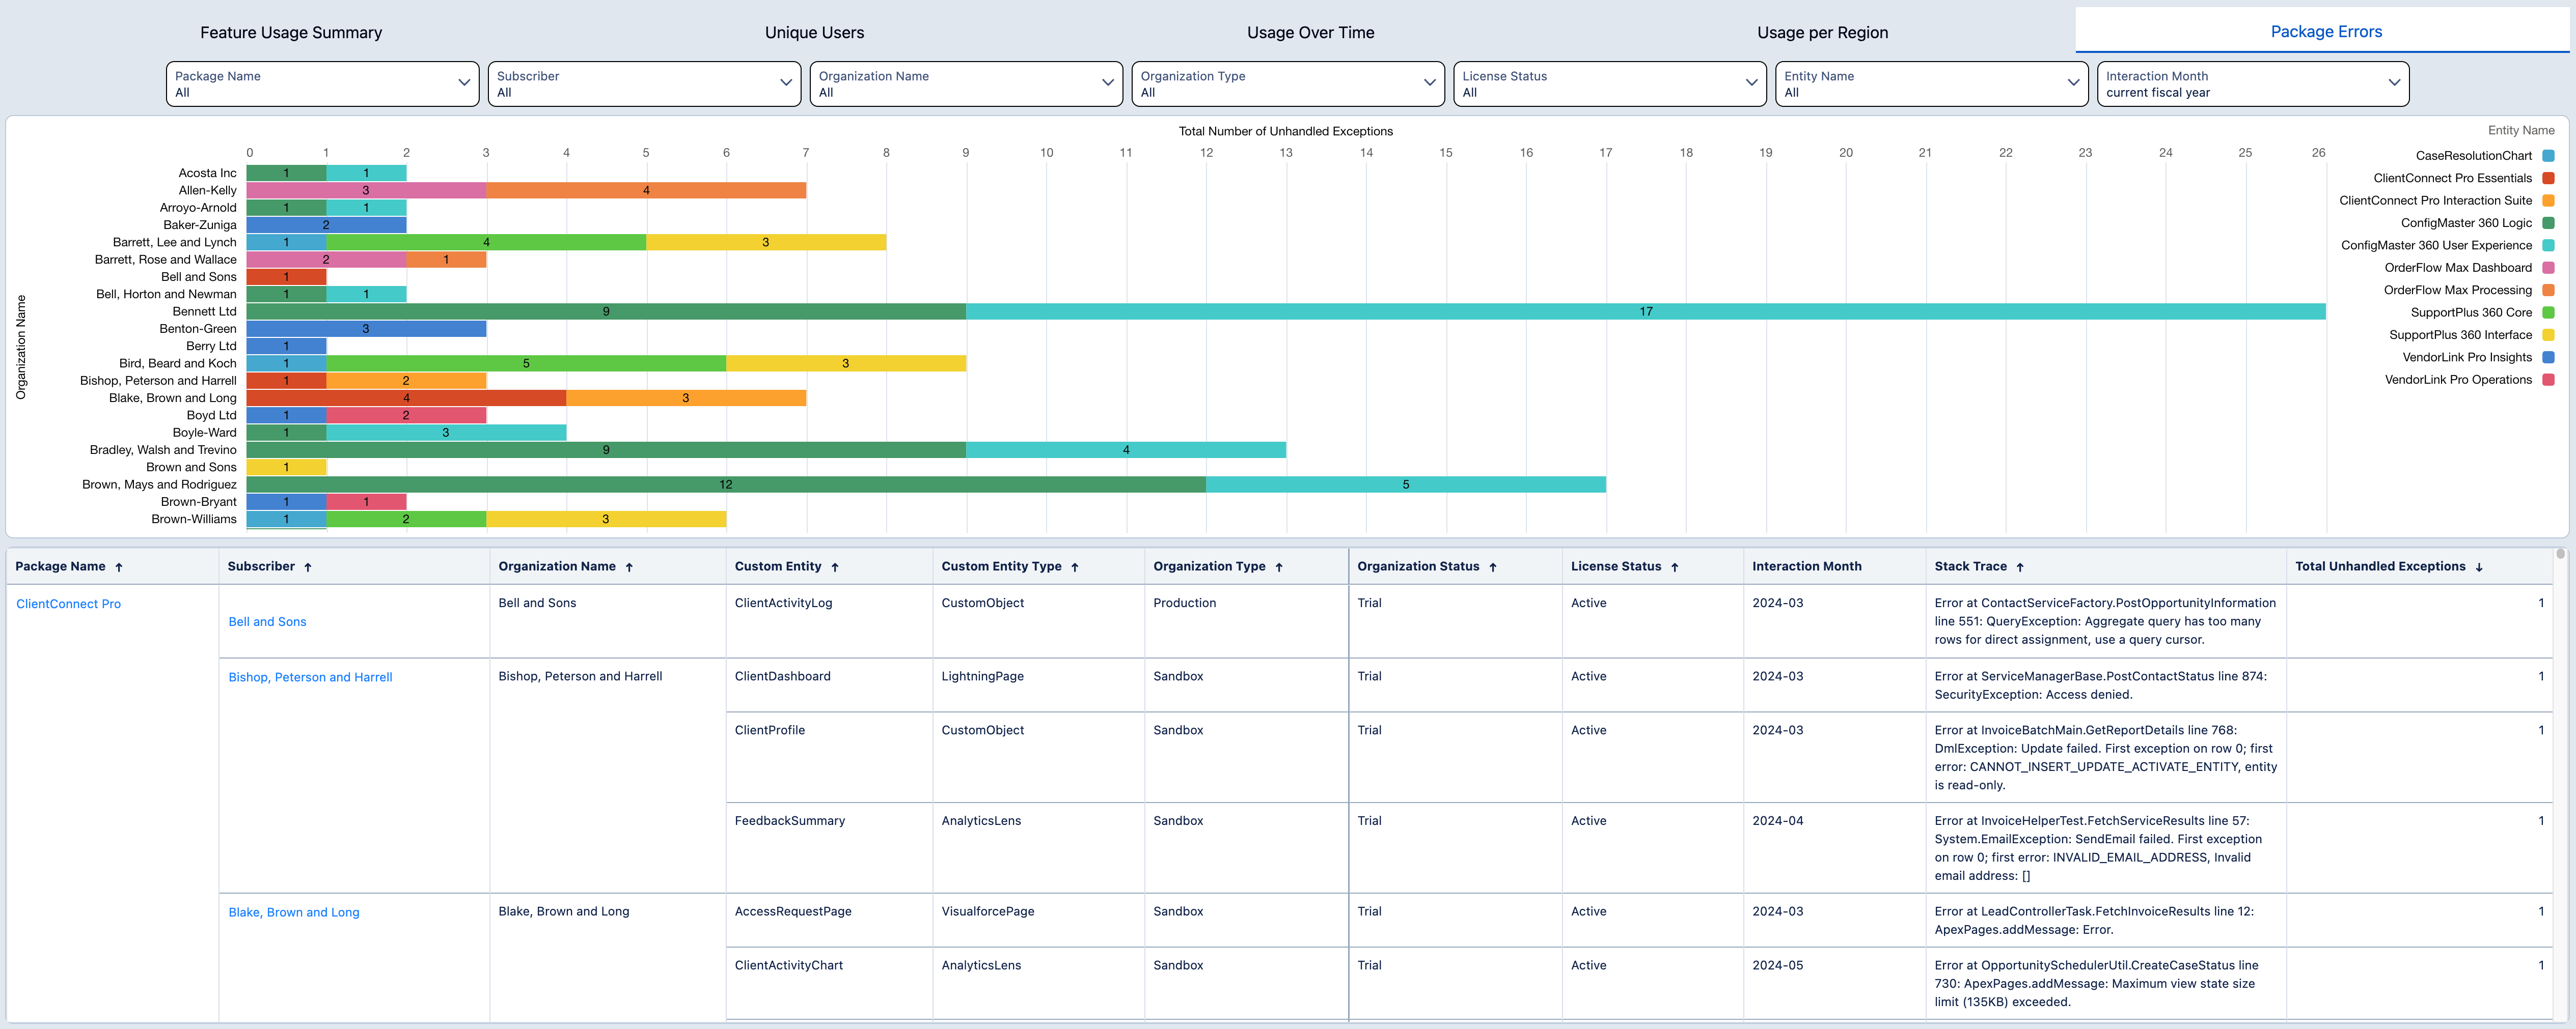Sort by Subscriber column arrow
Screen dimensions: 2576x1029
click(308, 567)
